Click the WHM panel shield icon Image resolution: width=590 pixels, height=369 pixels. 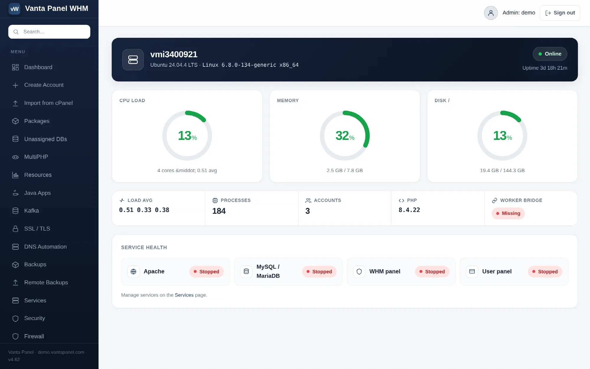(x=359, y=272)
